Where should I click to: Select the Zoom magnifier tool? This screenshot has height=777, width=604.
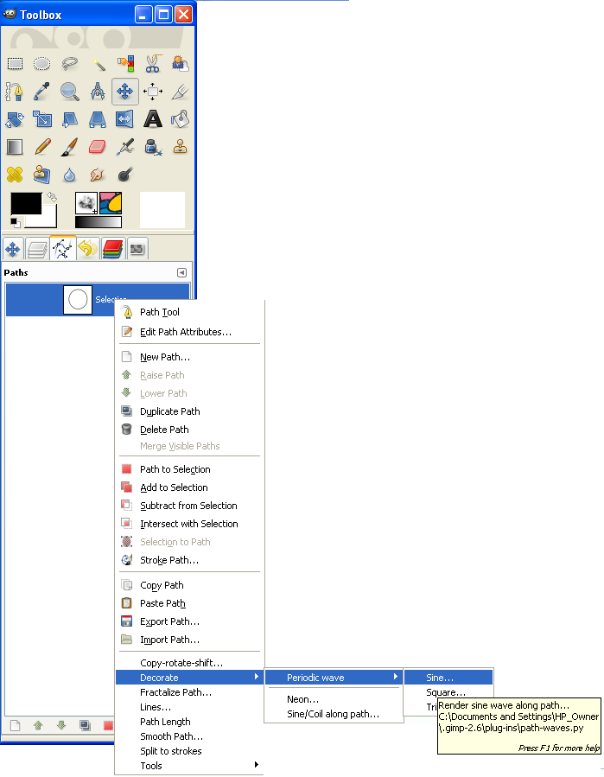(70, 91)
